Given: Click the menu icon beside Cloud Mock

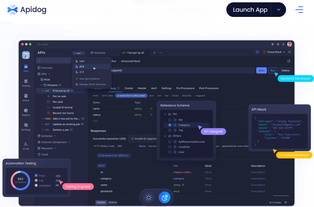Looking at the screenshot, I should tap(289, 52).
